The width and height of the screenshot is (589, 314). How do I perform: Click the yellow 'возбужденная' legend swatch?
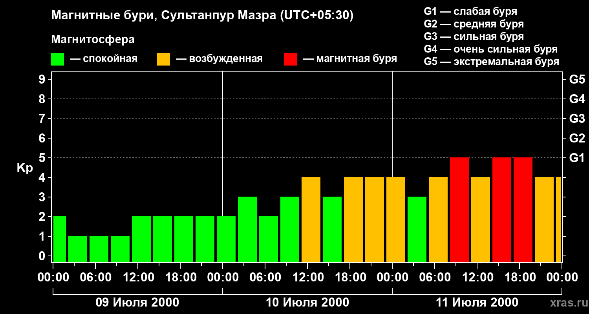(x=164, y=59)
